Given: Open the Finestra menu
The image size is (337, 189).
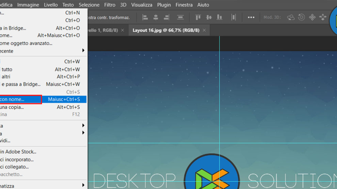Looking at the screenshot, I should pos(184,5).
